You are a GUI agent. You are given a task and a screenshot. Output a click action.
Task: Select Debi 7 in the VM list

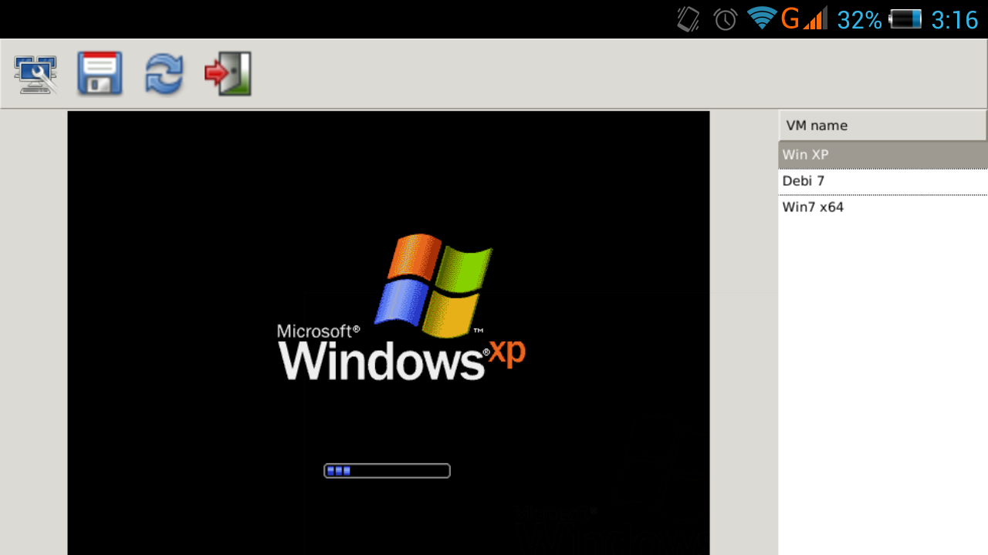point(883,181)
